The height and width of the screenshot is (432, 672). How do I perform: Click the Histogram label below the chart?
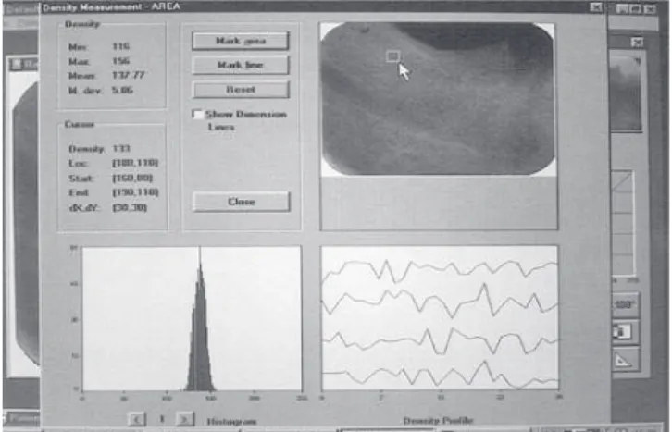click(231, 422)
